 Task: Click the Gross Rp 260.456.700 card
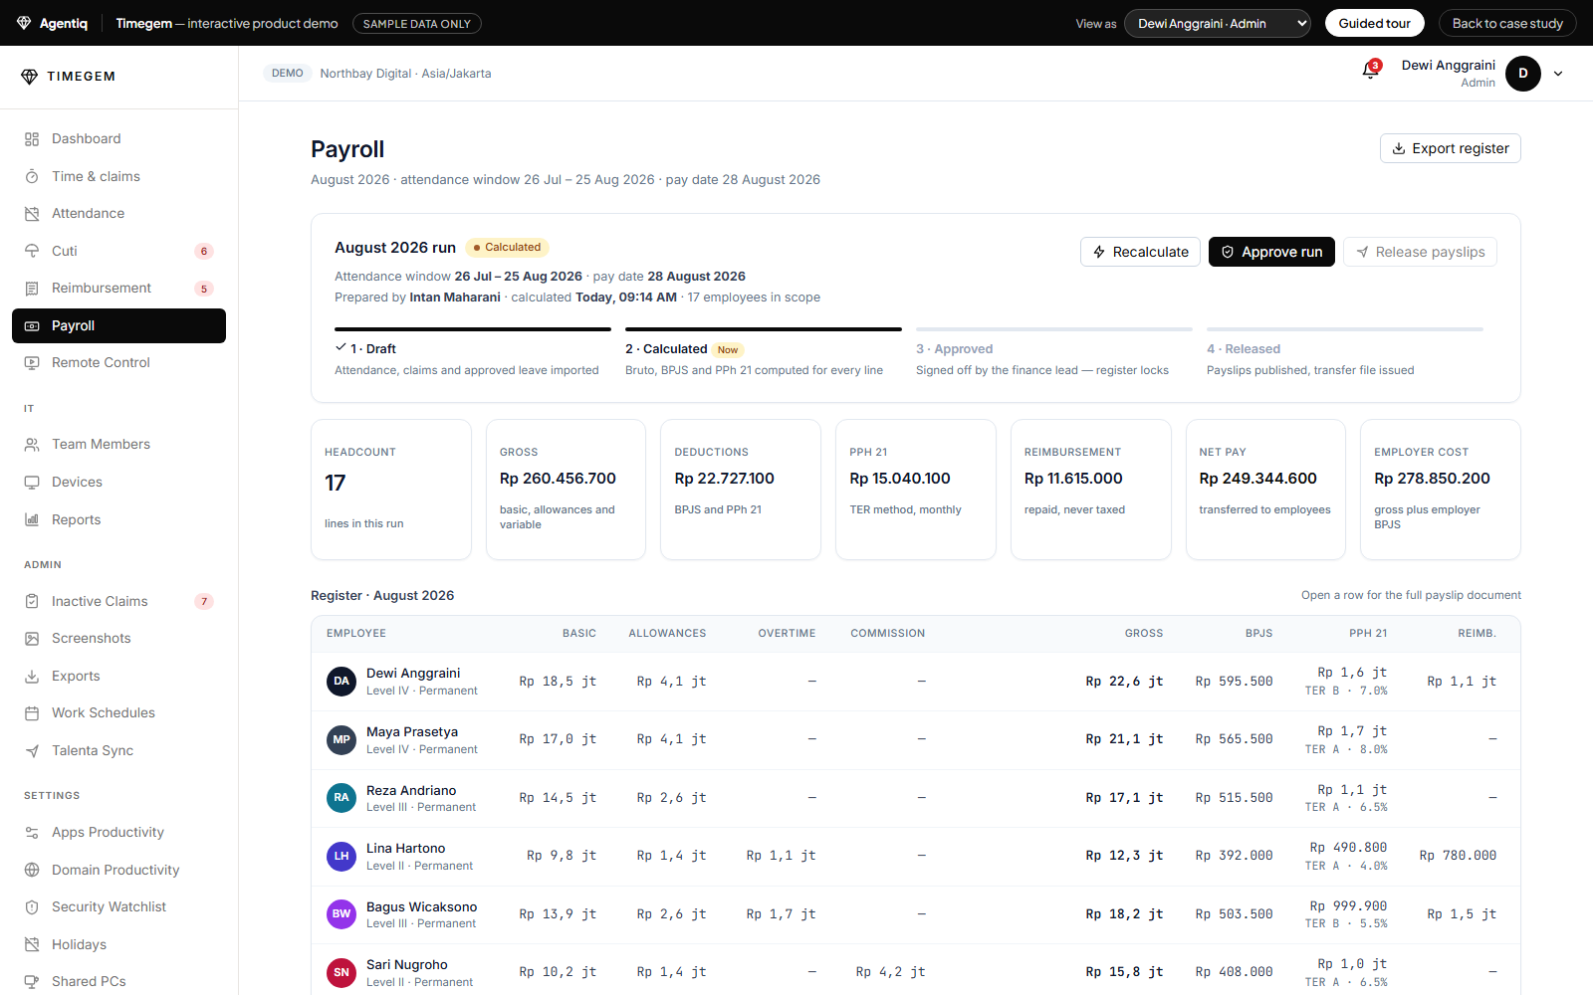pos(566,490)
